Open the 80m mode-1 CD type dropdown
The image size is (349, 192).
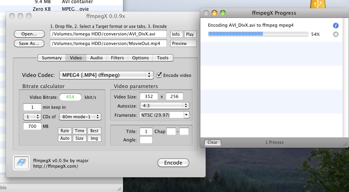click(80, 117)
